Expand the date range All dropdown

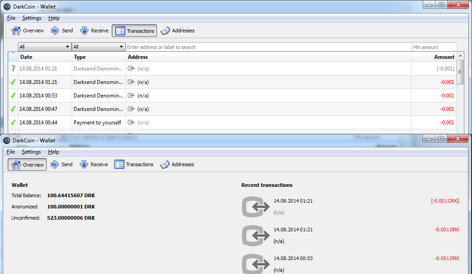pos(44,47)
